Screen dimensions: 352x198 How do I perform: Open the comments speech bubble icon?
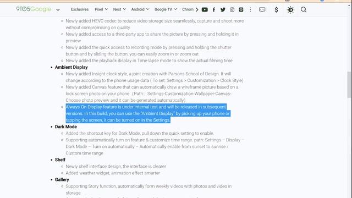[x=262, y=9]
